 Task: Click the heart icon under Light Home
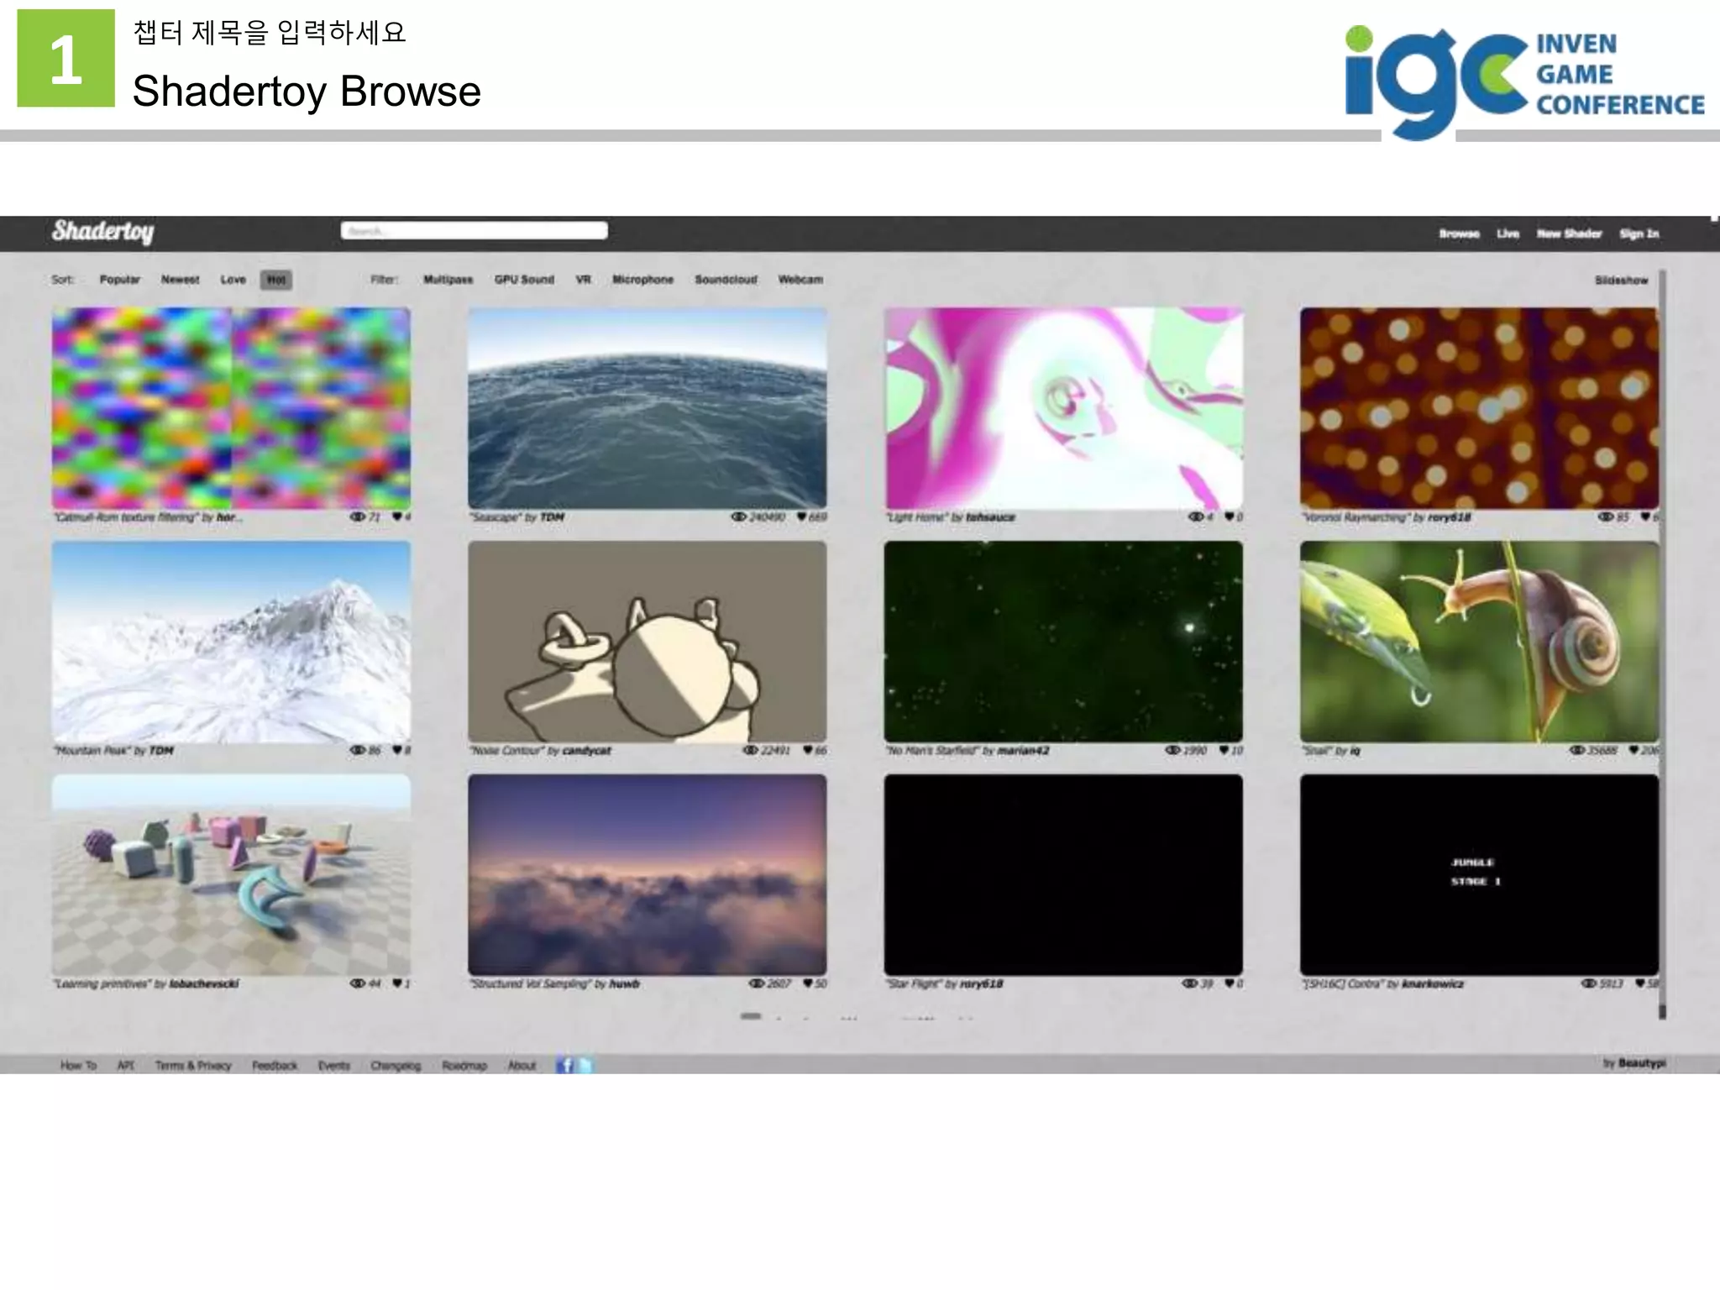click(1229, 517)
